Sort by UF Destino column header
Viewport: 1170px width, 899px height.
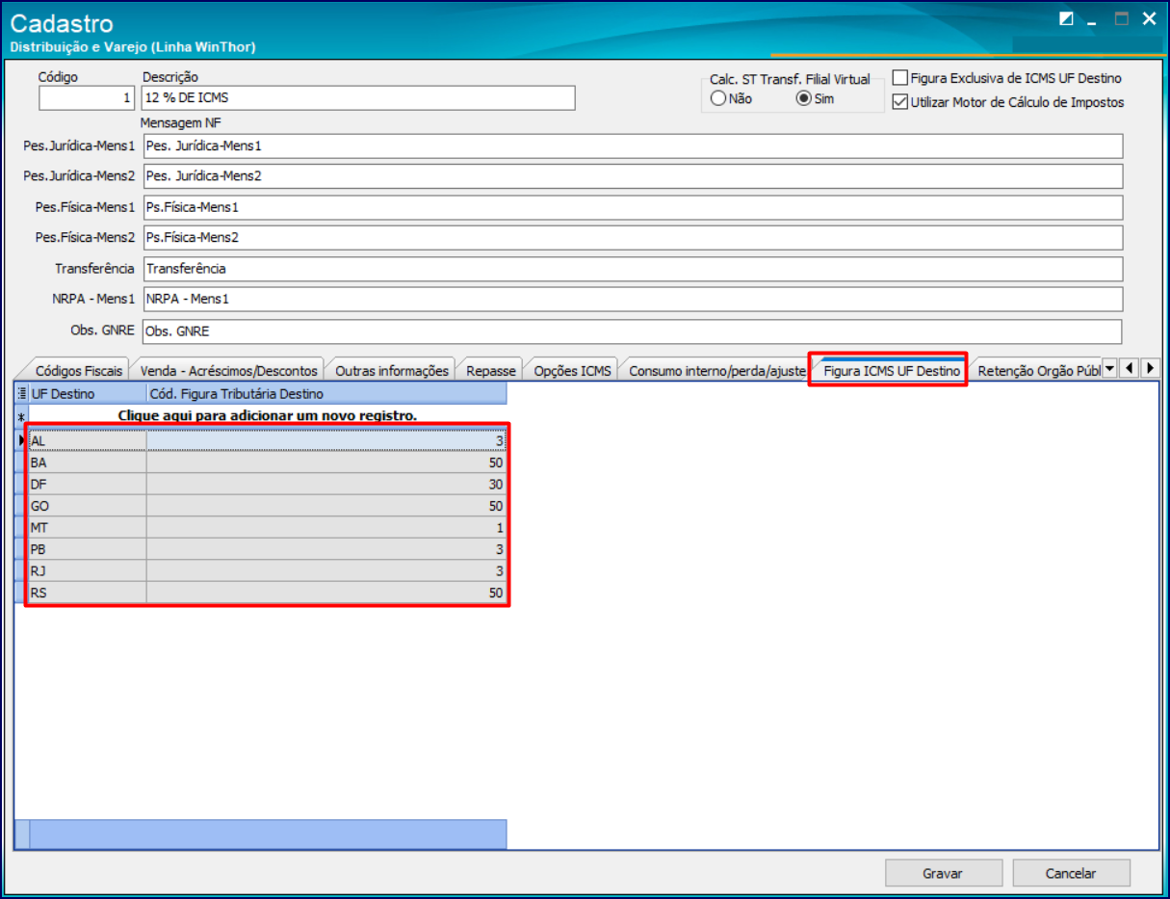[x=88, y=393]
